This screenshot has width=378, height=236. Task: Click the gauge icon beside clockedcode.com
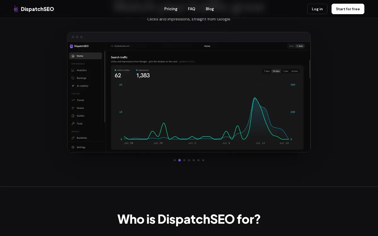pyautogui.click(x=112, y=46)
